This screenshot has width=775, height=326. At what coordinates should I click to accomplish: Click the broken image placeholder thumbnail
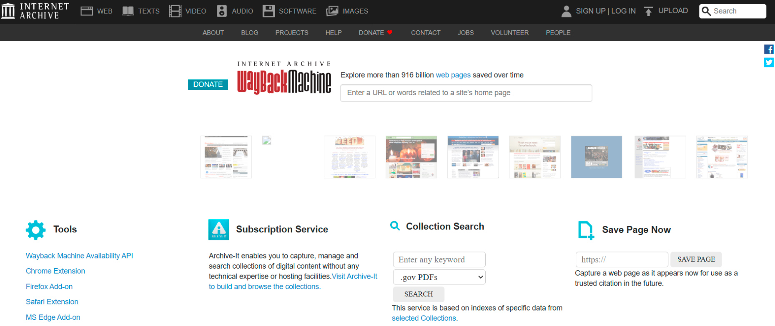coord(267,141)
